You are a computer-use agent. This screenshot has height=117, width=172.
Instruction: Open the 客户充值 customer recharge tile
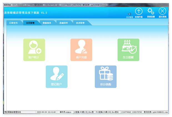pos(81,50)
